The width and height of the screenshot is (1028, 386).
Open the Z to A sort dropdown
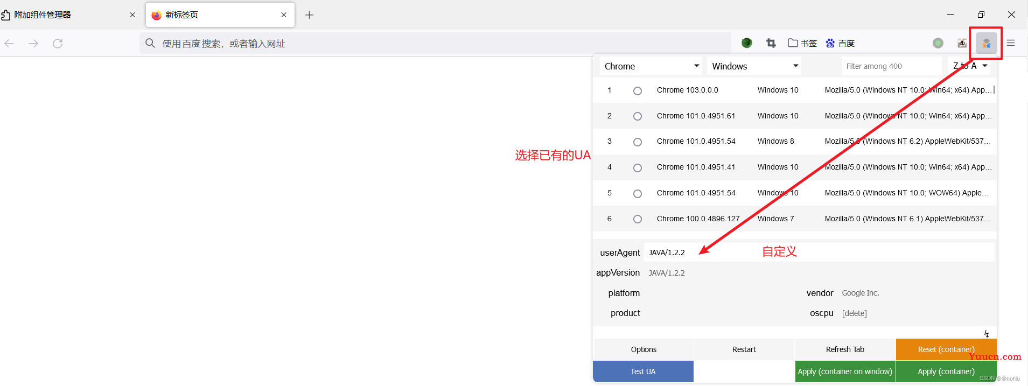click(x=970, y=66)
